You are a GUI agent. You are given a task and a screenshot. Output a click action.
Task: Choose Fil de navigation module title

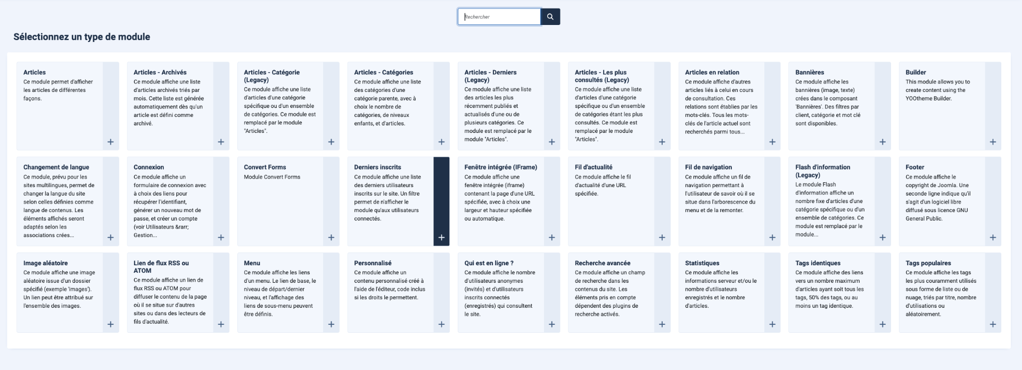click(x=708, y=167)
